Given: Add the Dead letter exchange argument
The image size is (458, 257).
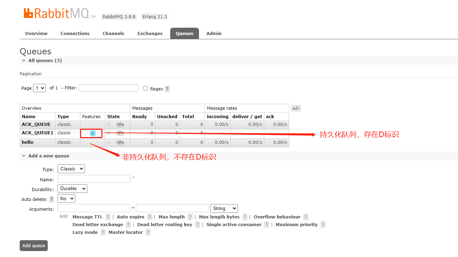Looking at the screenshot, I should [98, 225].
